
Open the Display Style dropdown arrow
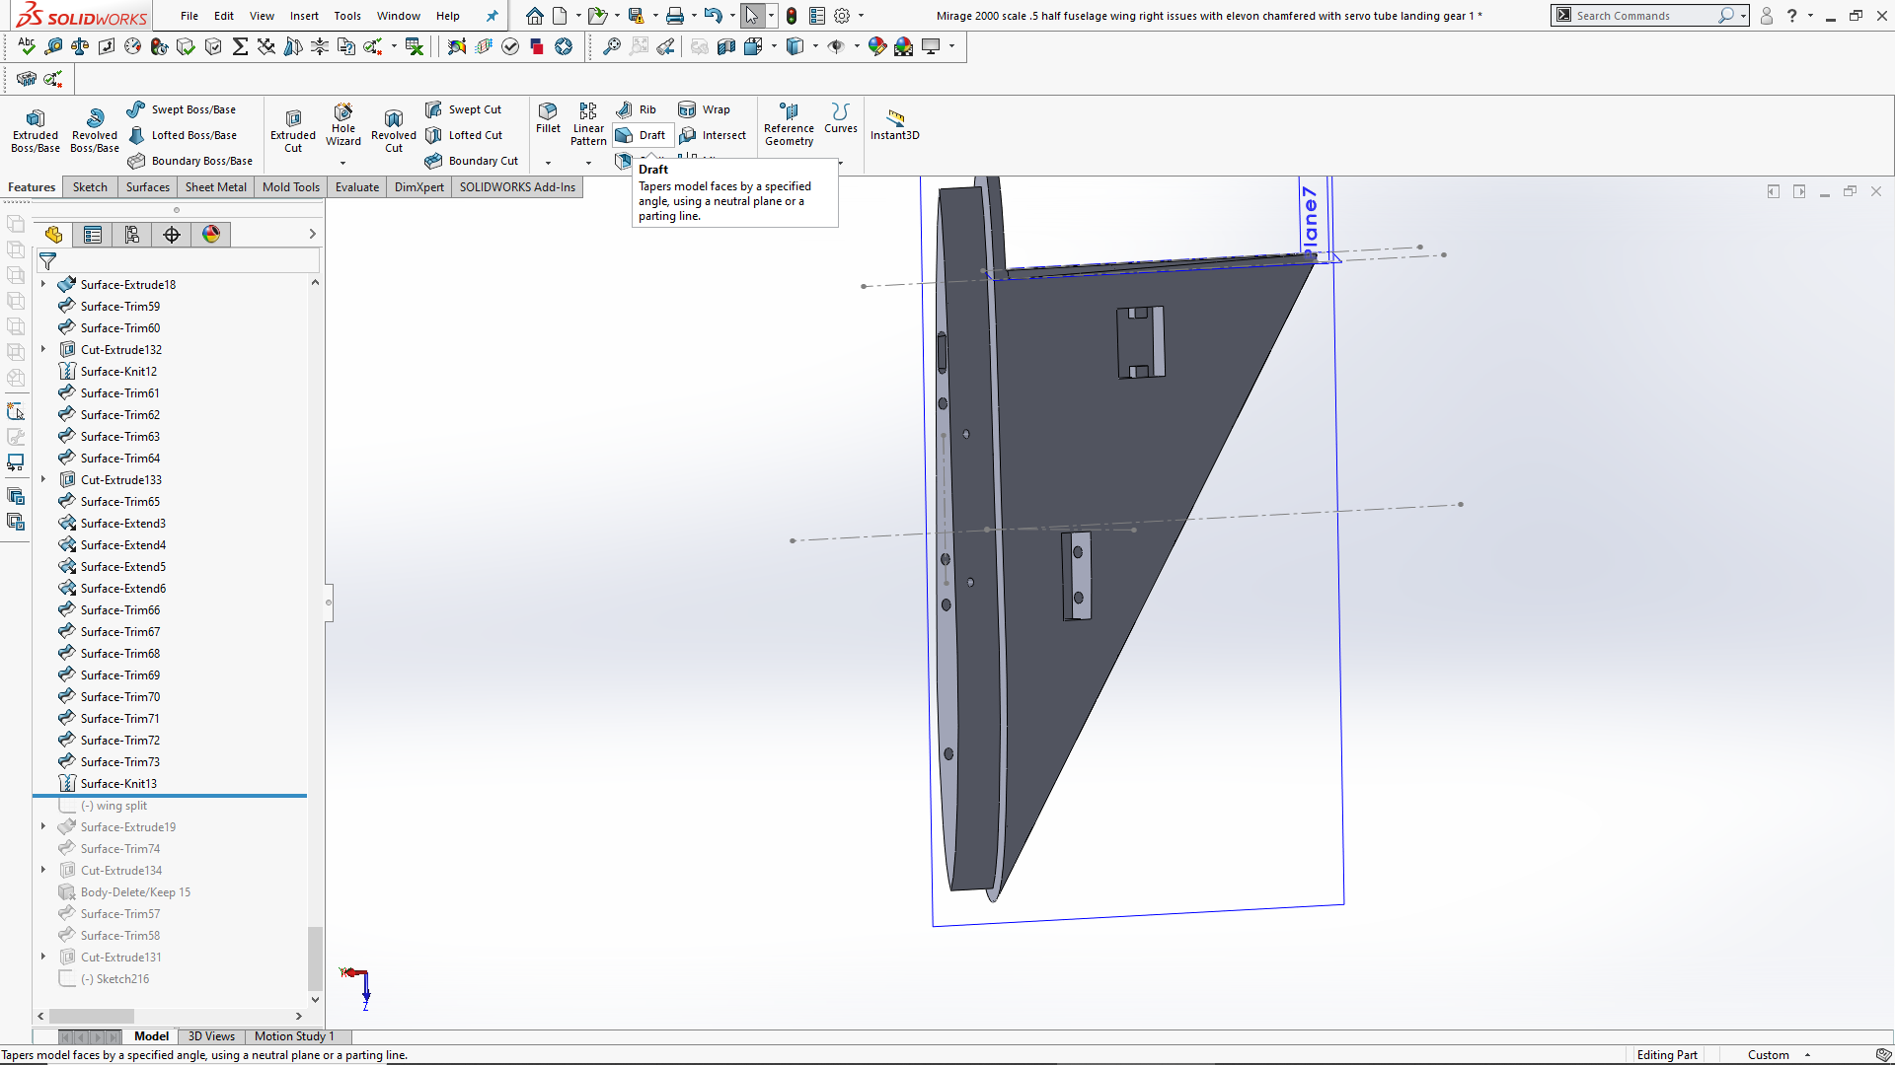tap(815, 46)
